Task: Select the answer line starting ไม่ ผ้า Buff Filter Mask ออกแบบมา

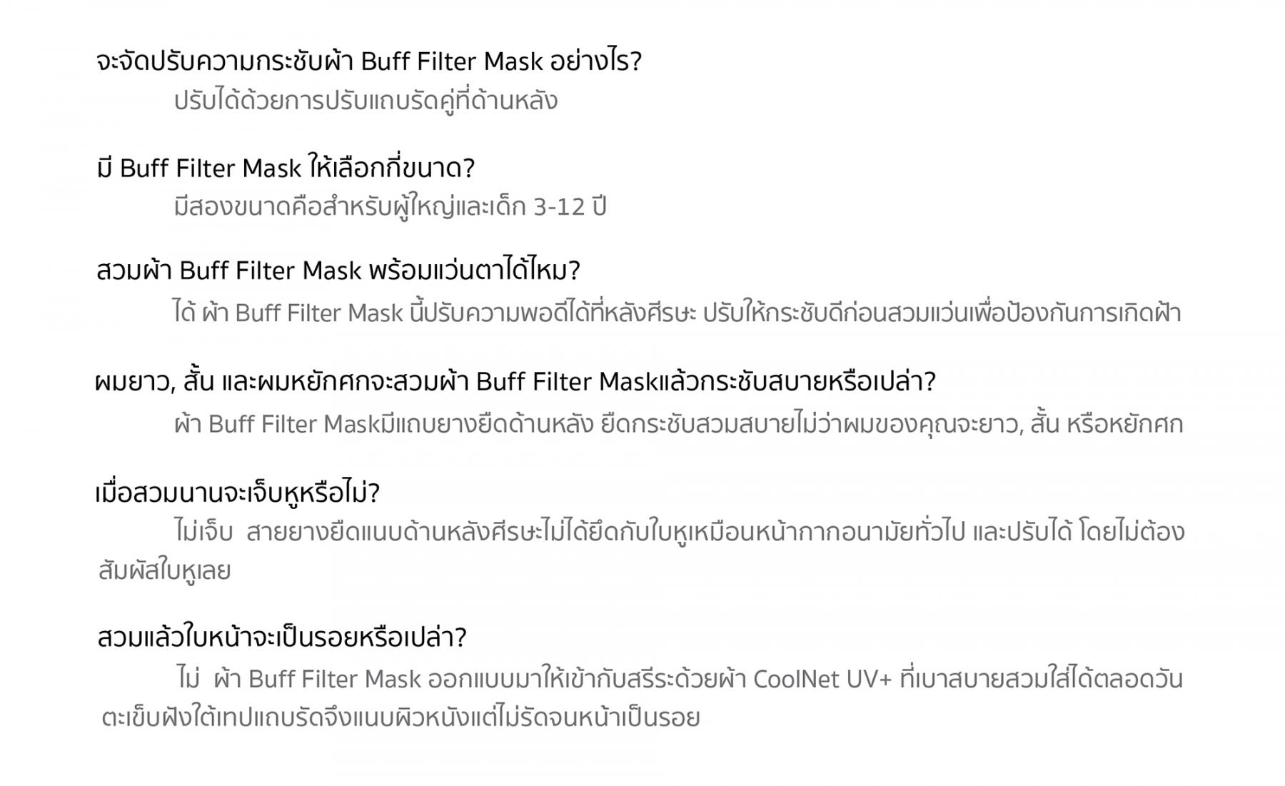Action: pos(680,678)
